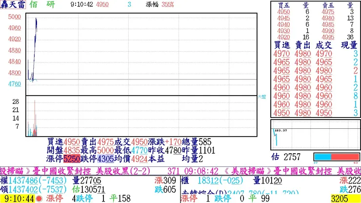361x203 pixels.
Task: Click the red portion of the buy/sell ratio bar
Action: [x=345, y=157]
